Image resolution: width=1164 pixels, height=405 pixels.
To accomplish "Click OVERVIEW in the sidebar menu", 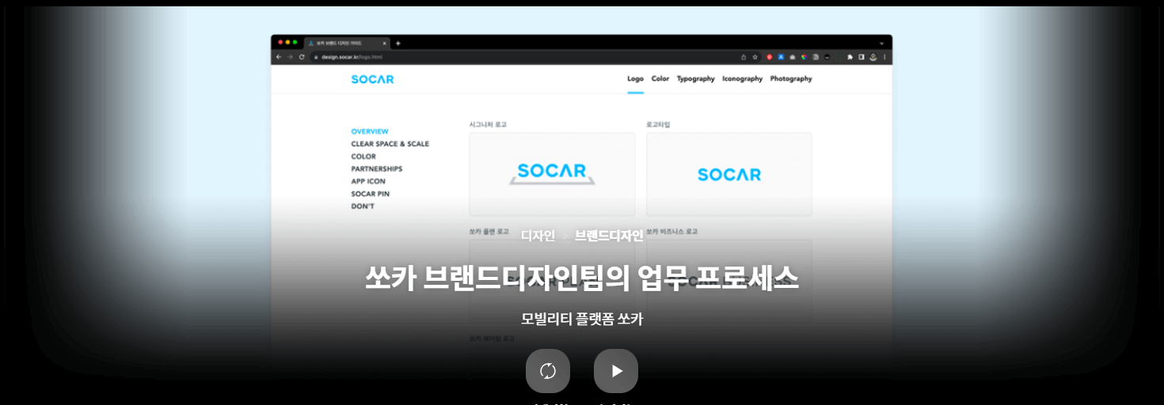I will click(370, 131).
